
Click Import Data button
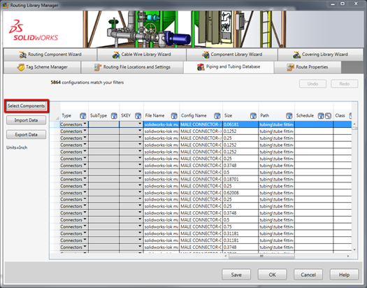[27, 120]
